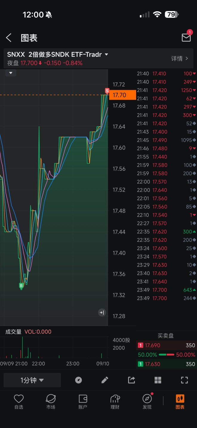Jump to latest with arrow-to-bar icon
Viewport: 197px width, 428px height.
click(102, 312)
